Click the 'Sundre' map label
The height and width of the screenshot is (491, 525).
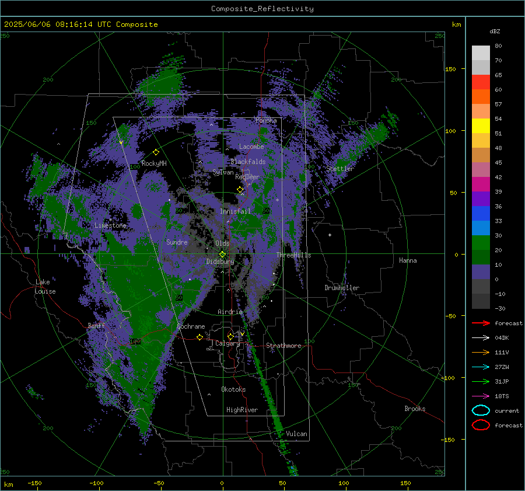(177, 242)
